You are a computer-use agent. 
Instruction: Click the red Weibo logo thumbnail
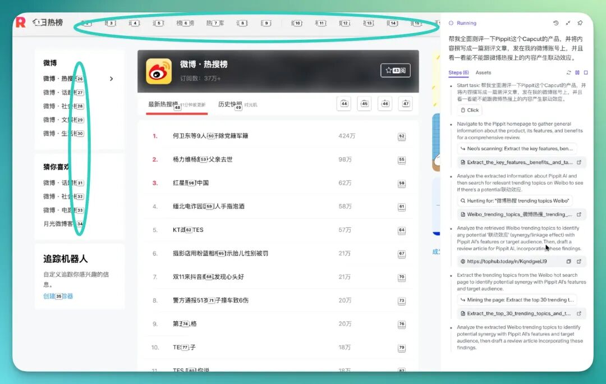159,72
